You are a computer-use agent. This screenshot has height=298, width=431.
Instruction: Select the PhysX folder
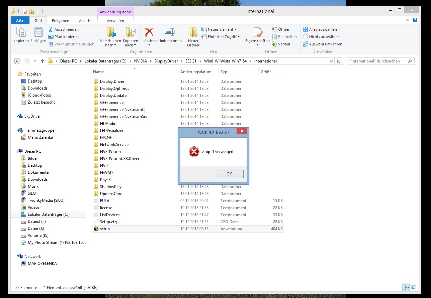105,180
